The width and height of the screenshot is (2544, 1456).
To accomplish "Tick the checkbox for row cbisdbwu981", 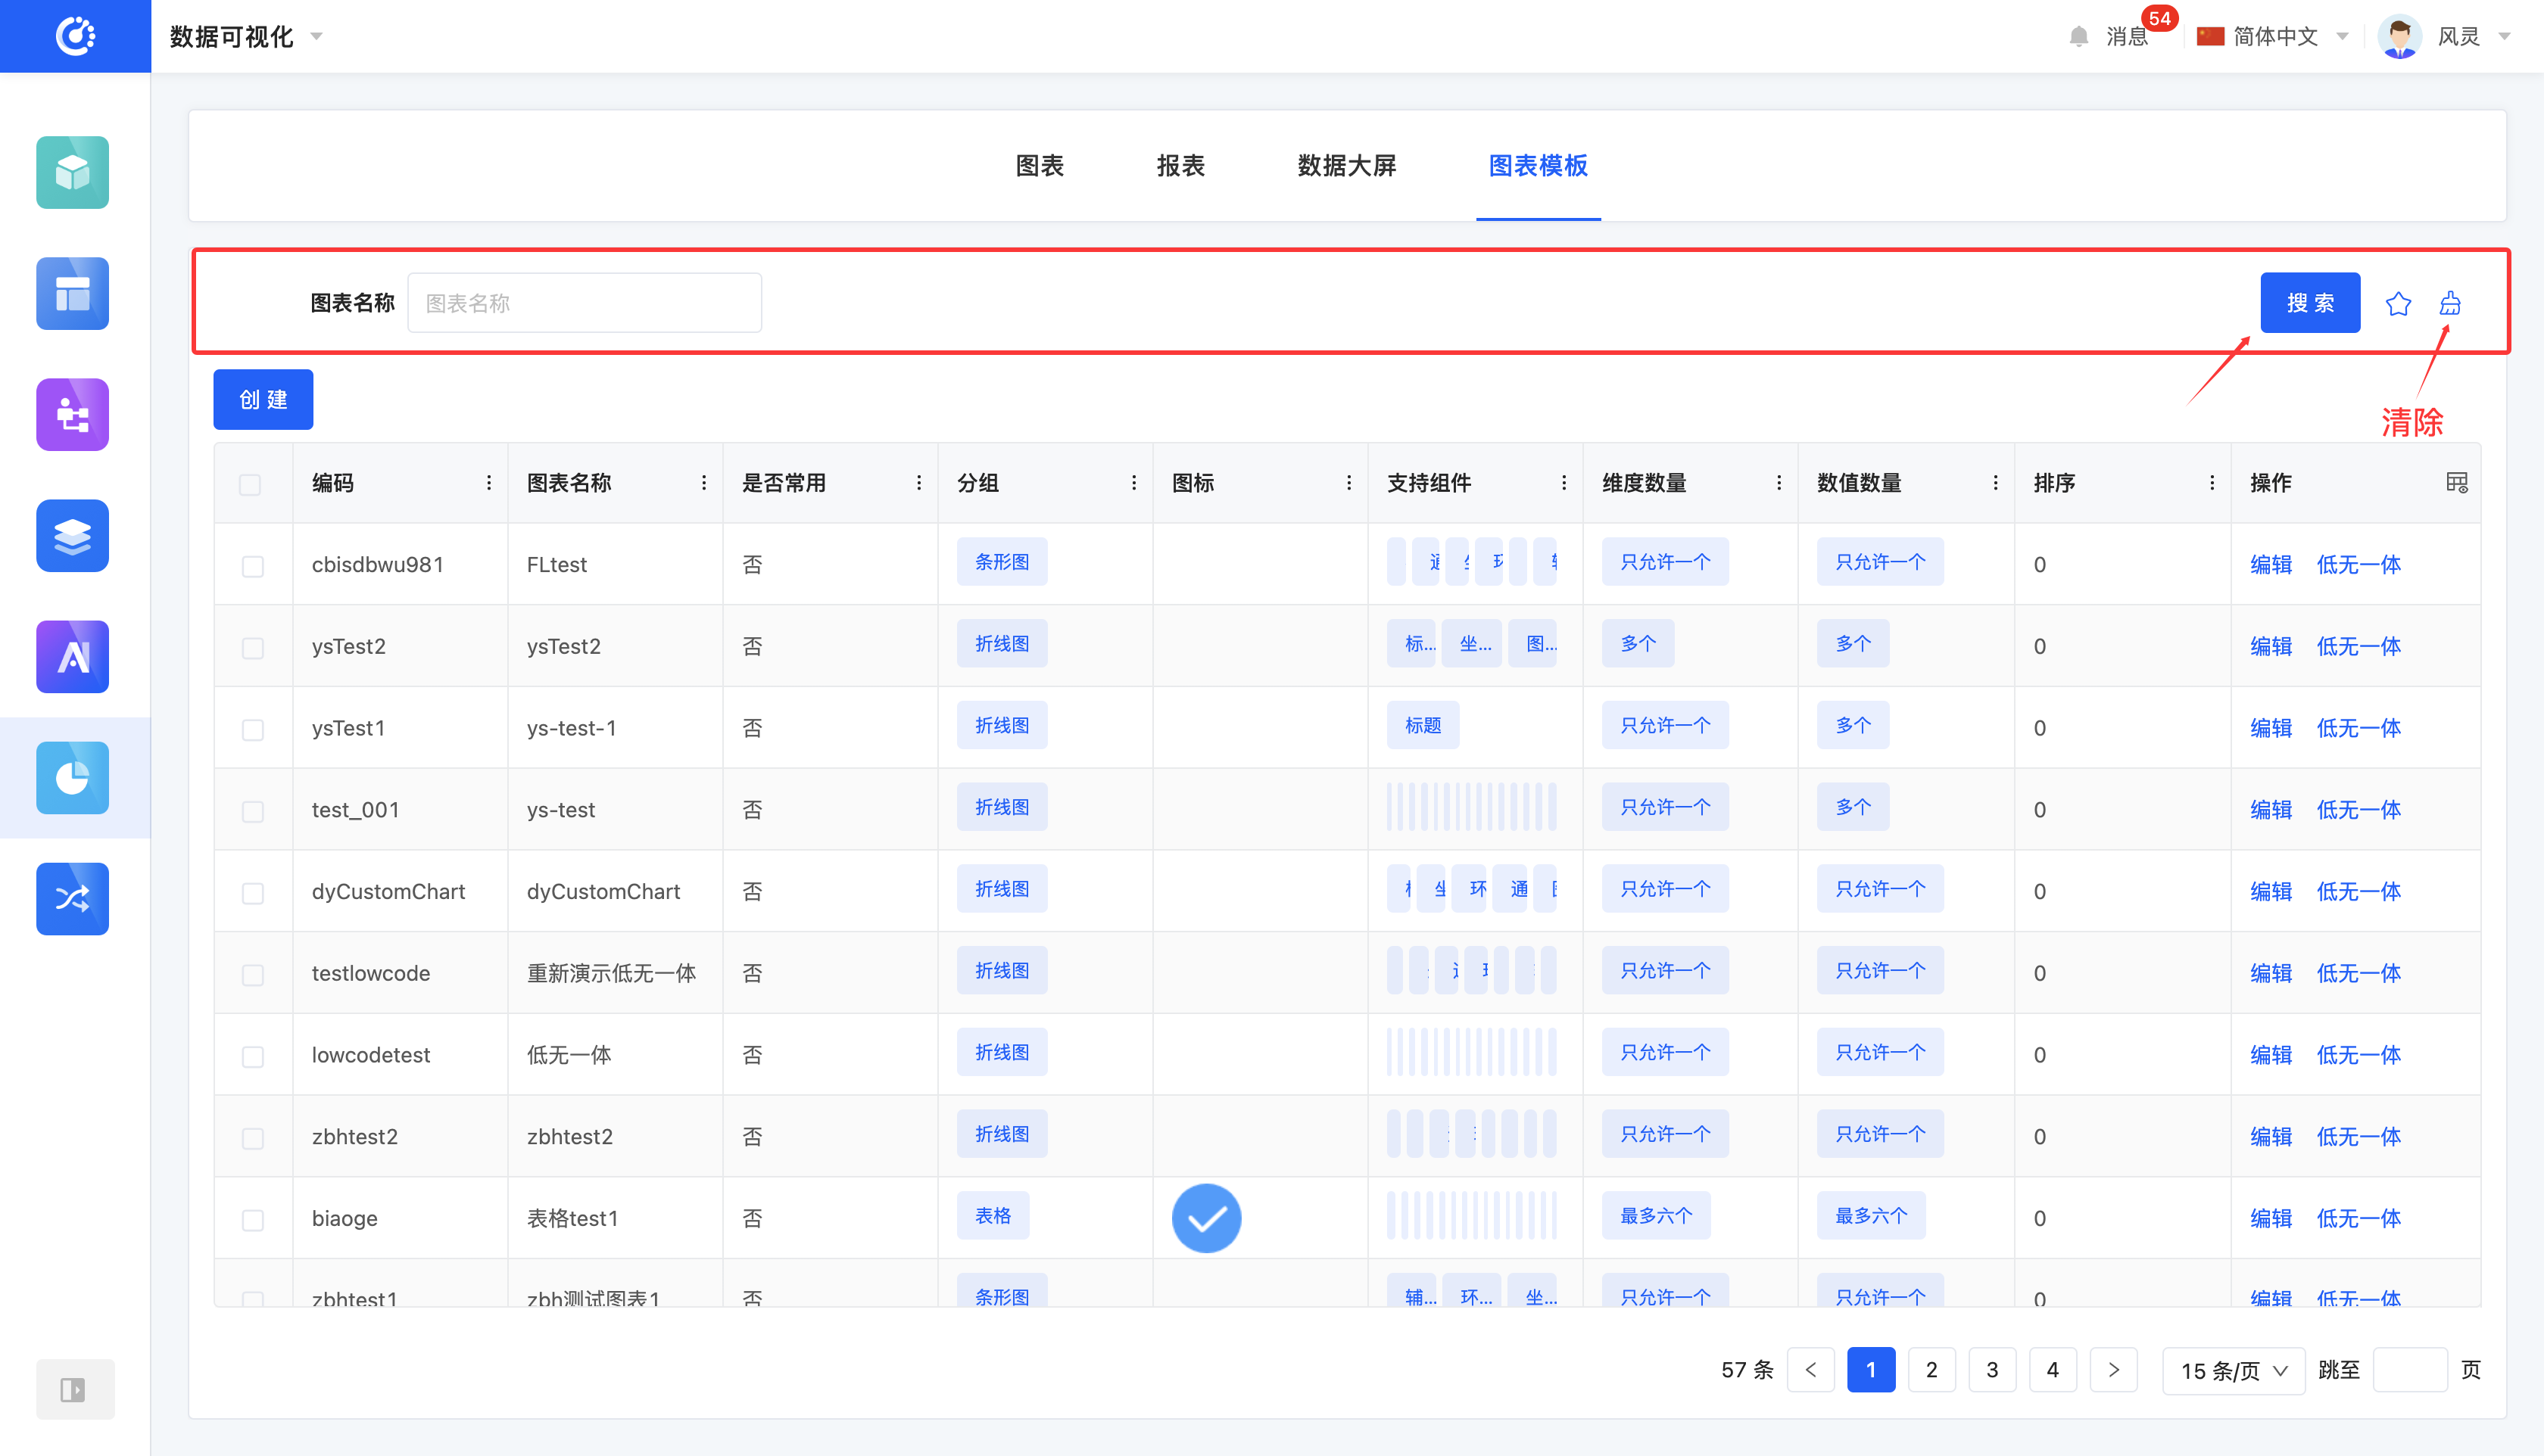I will pos(252,566).
